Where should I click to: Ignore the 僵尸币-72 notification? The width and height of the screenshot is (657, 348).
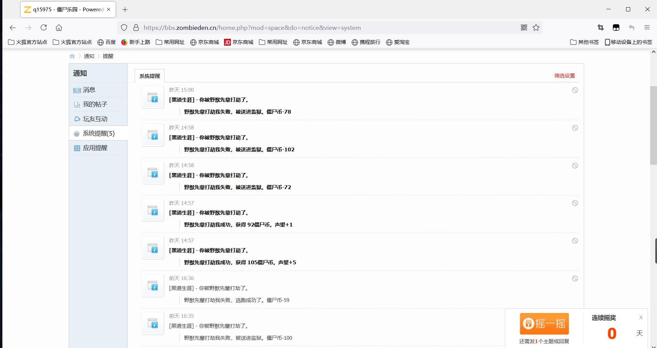click(x=575, y=166)
